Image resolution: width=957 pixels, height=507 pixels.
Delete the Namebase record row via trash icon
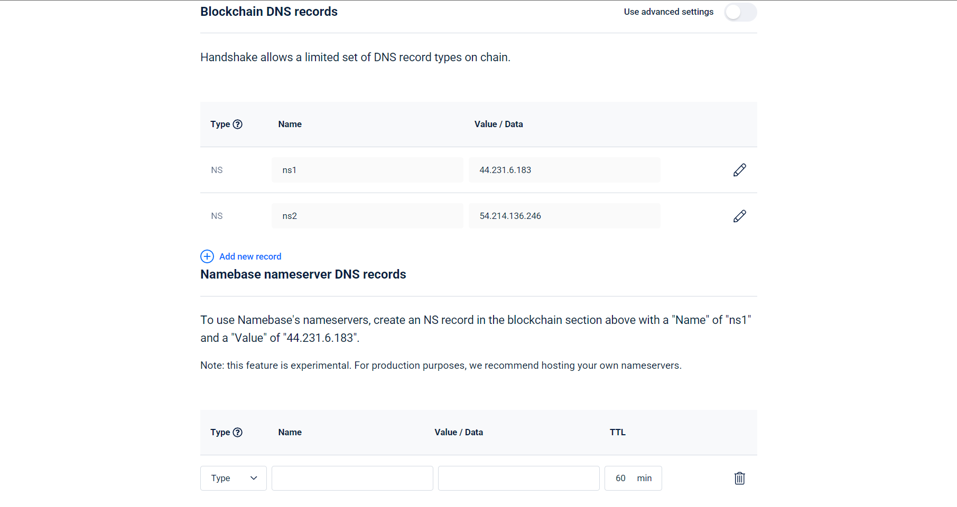[739, 479]
